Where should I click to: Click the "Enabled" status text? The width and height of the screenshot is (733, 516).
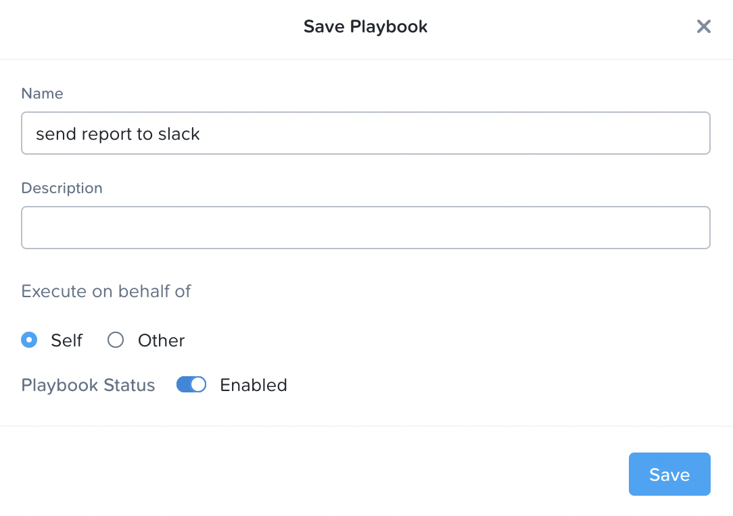(254, 385)
